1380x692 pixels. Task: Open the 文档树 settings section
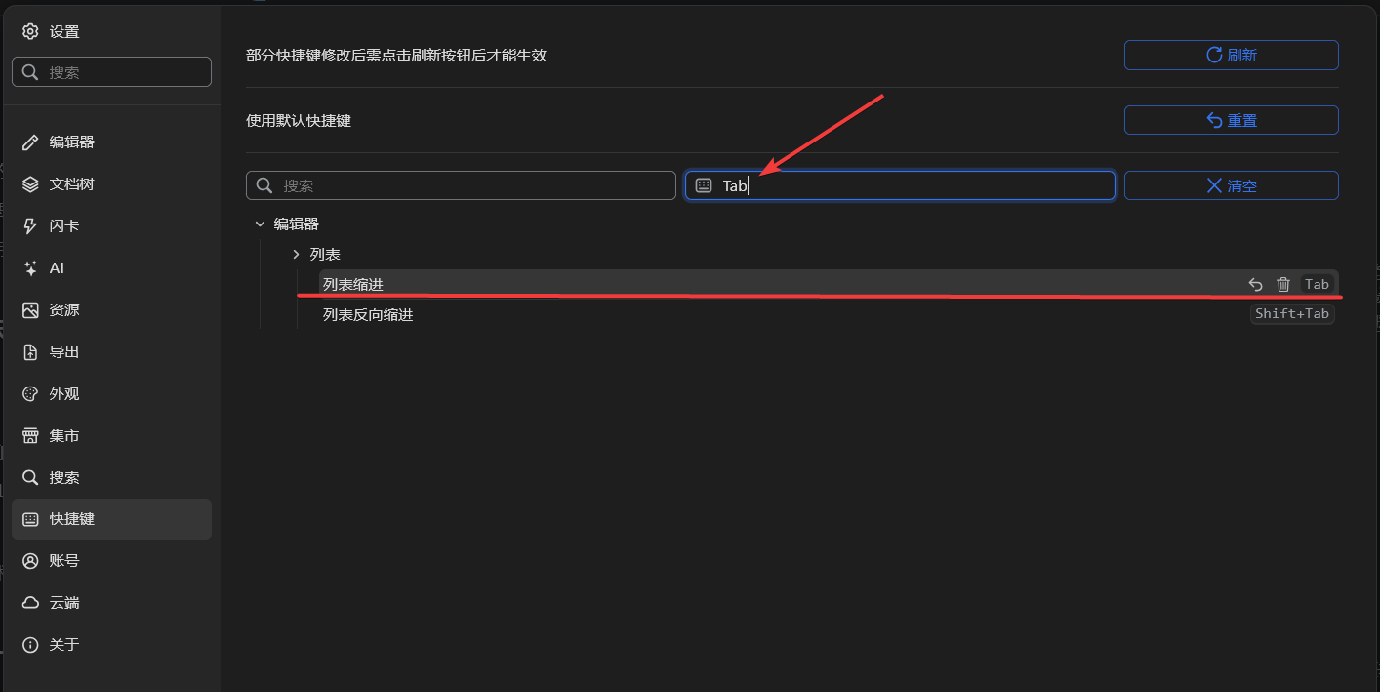point(111,183)
